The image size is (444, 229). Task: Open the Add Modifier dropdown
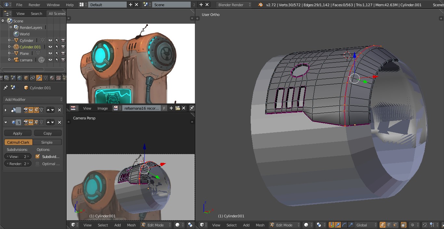click(33, 100)
